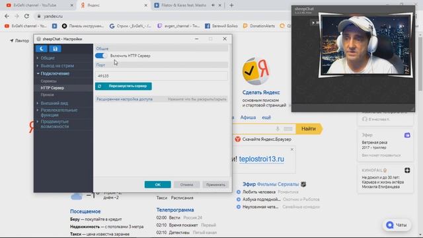Click the microphone voice search icon
The image size is (423, 238).
278,129
